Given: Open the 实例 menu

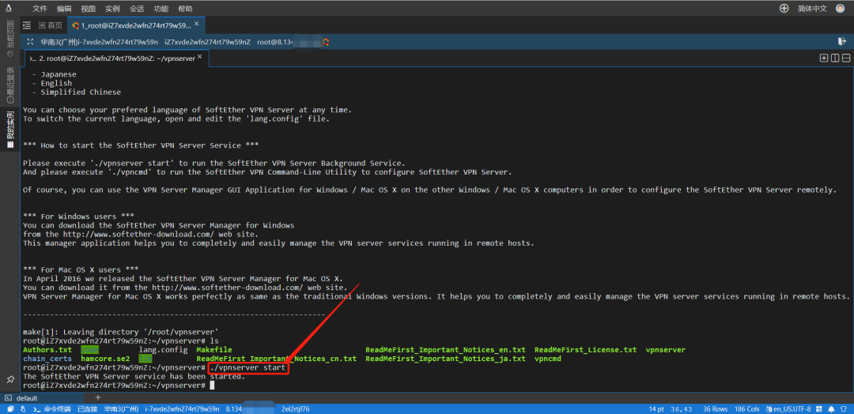Looking at the screenshot, I should (x=113, y=9).
